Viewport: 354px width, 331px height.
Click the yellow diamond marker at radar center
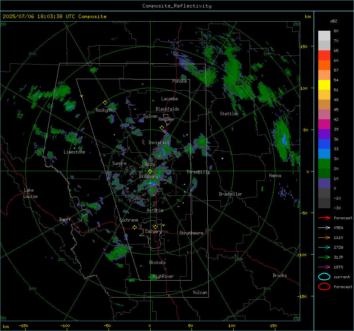click(150, 172)
